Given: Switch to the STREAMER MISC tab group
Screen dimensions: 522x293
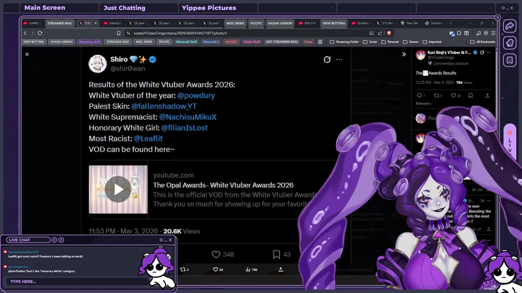Looking at the screenshot, I should [x=60, y=23].
